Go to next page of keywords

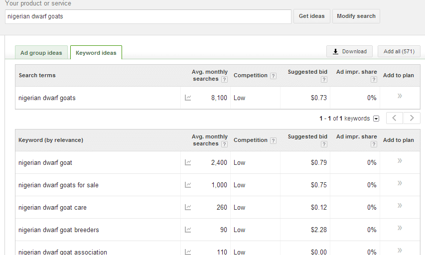click(x=412, y=118)
